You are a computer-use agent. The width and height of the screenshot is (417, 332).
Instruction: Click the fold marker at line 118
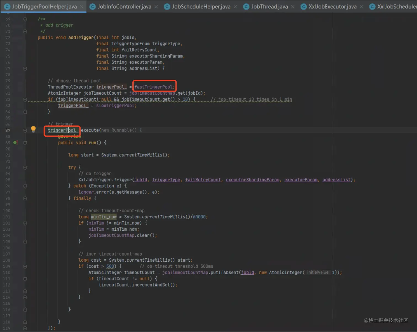click(x=25, y=322)
